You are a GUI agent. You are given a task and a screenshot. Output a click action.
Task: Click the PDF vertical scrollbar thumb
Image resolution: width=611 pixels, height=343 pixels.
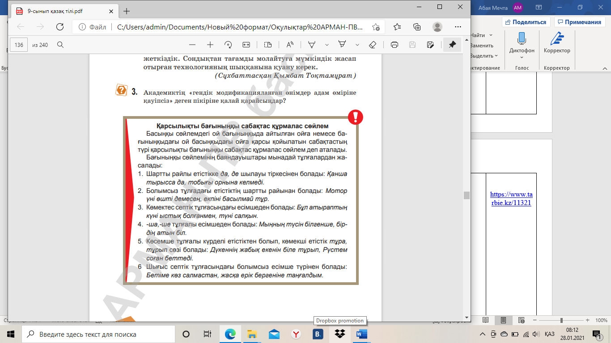point(467,195)
